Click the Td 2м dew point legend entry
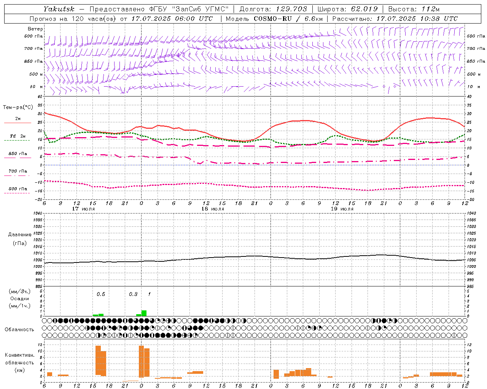This screenshot has height=389, width=487. click(18, 136)
